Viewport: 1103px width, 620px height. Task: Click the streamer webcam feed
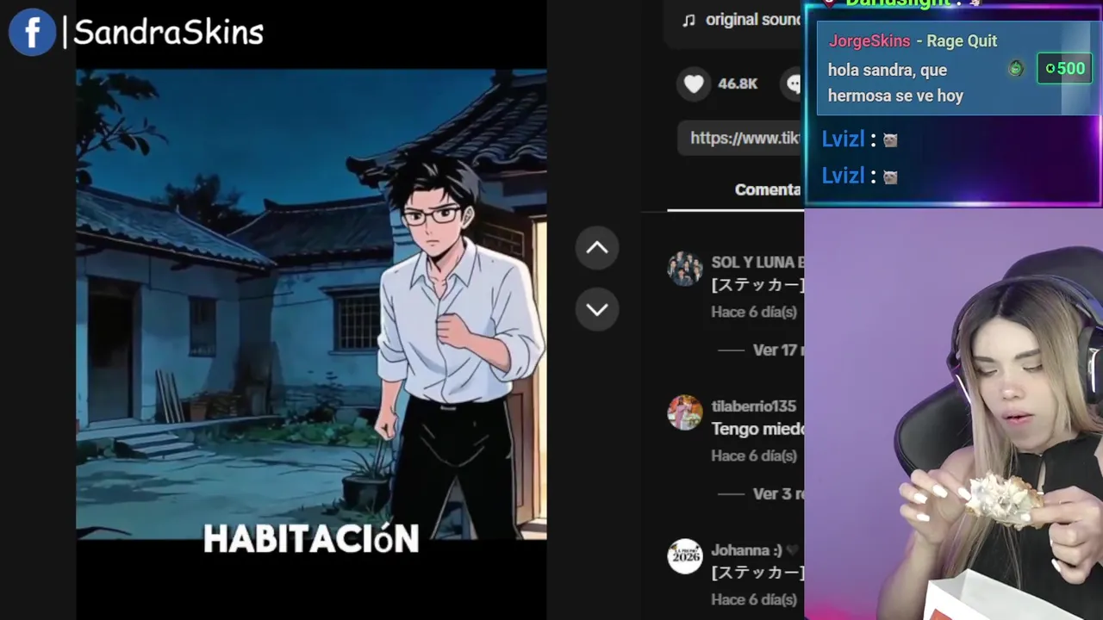953,414
